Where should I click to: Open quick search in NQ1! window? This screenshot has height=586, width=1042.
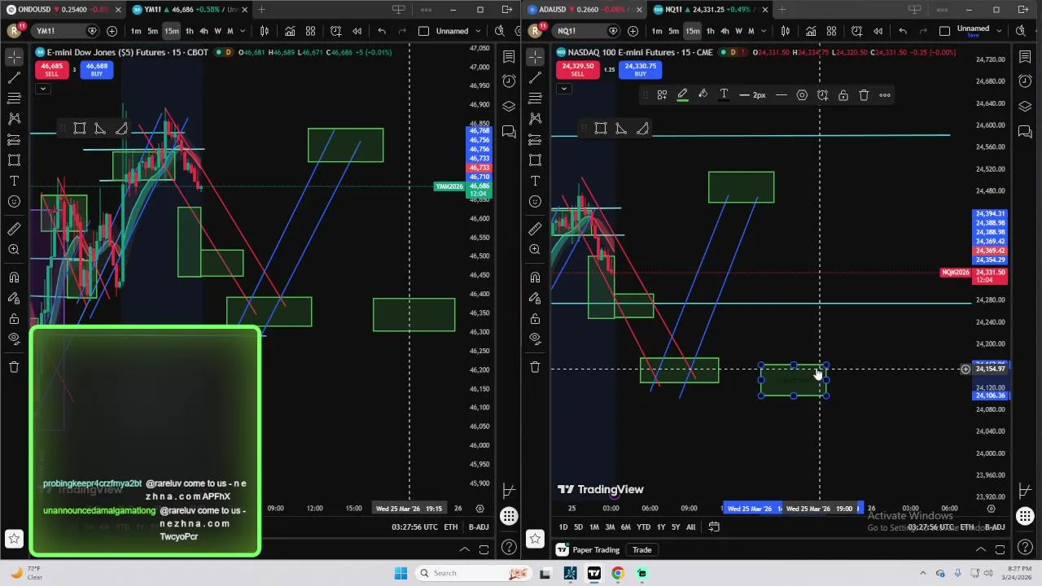(x=1021, y=31)
